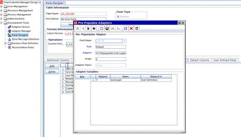Viewport: 241px width, 137px height.
Task: Click the Description field AD User Form
Action: point(83,19)
